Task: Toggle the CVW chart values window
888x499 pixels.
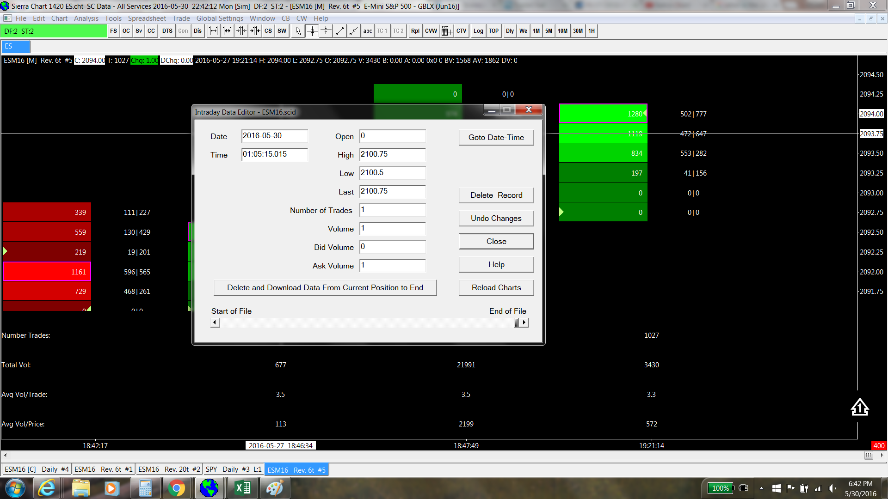Action: tap(431, 31)
